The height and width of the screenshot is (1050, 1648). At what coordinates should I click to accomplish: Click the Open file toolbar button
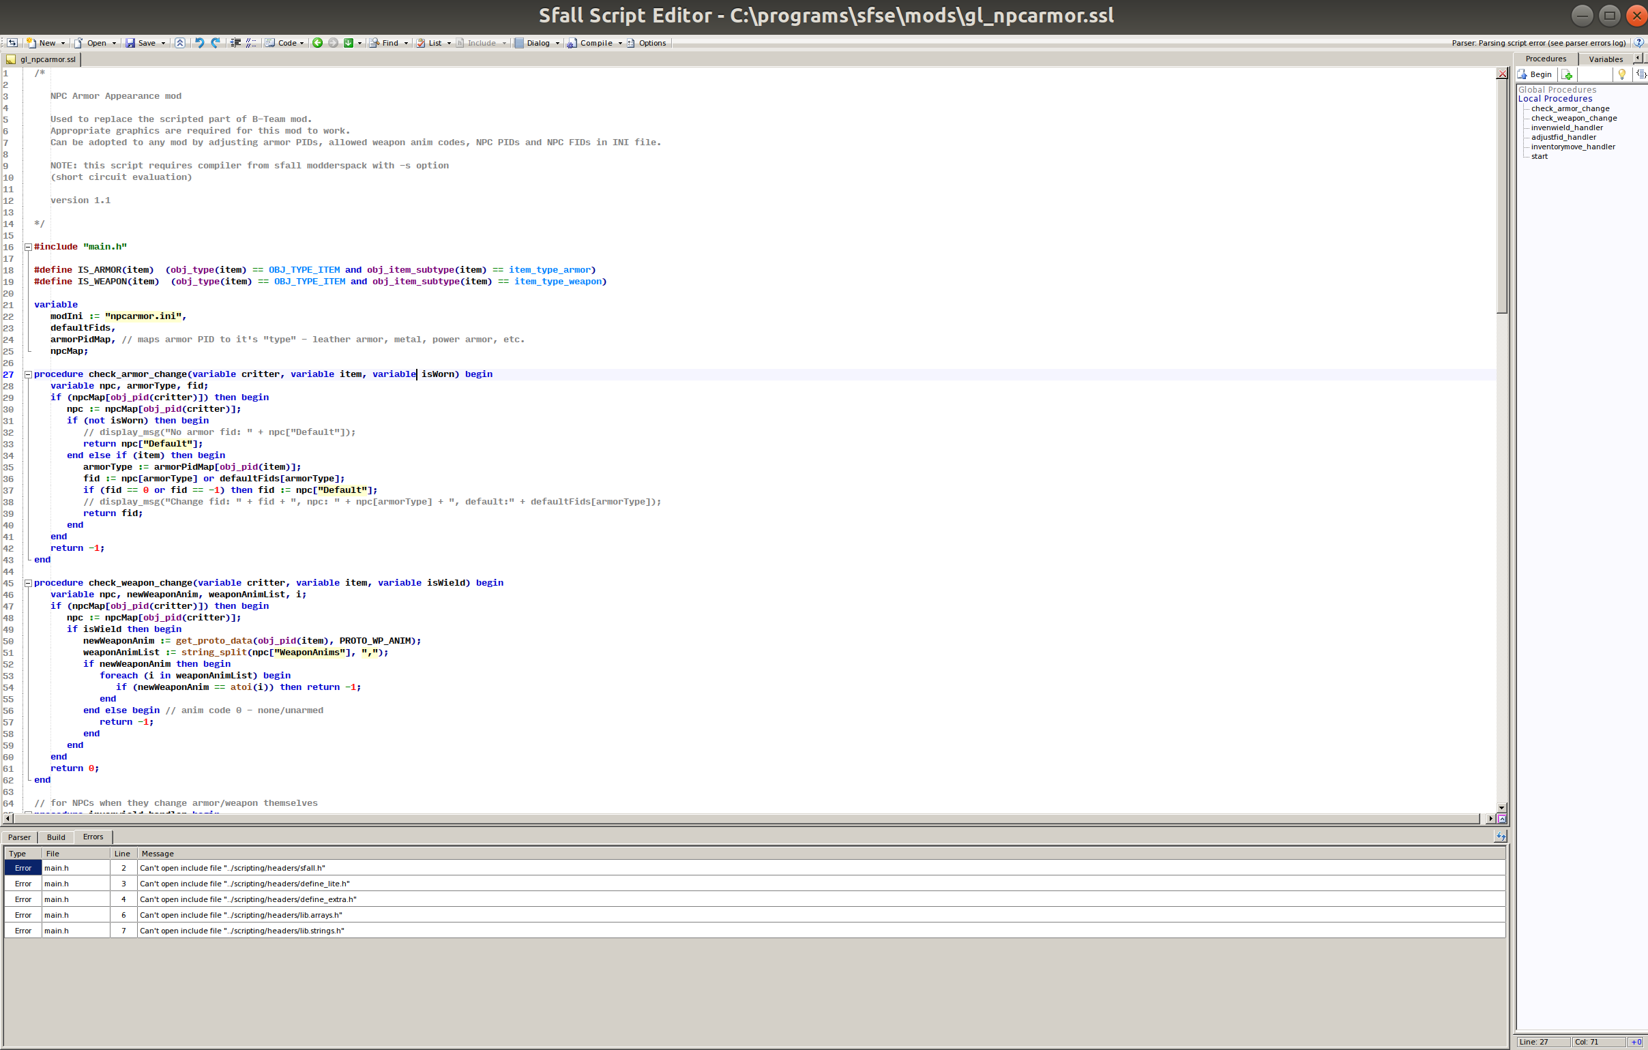(x=90, y=43)
